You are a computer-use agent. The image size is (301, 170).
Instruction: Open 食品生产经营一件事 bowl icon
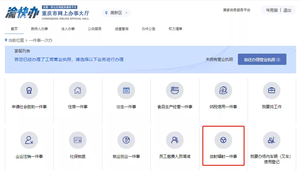[x=175, y=91]
